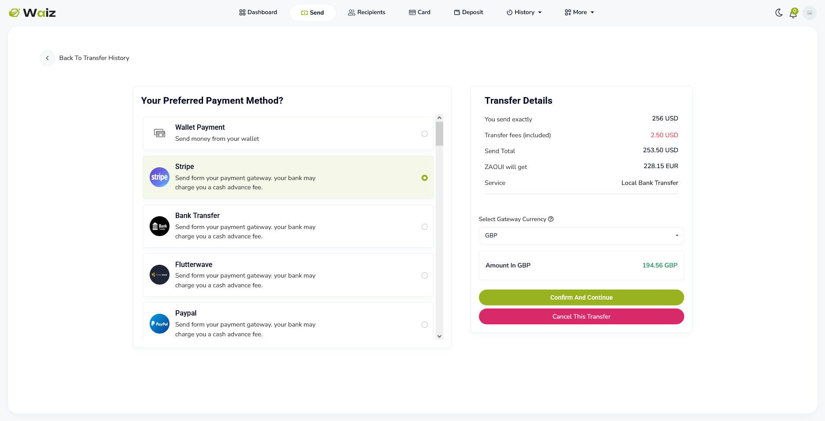Click the Flutterwave logo icon

point(160,274)
